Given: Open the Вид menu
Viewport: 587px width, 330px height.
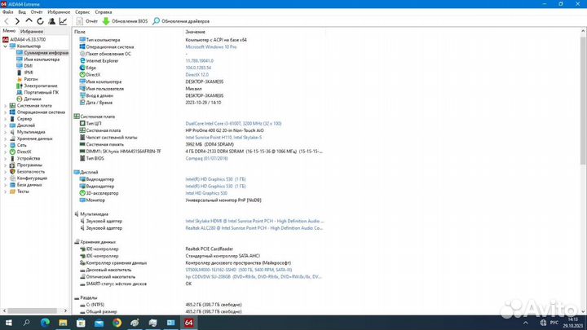Looking at the screenshot, I should 22,12.
